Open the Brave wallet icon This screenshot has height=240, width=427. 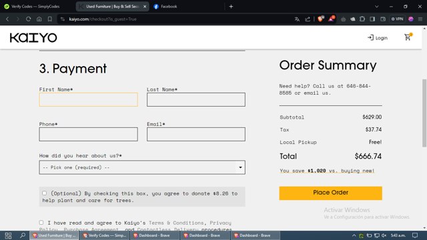pos(383,19)
